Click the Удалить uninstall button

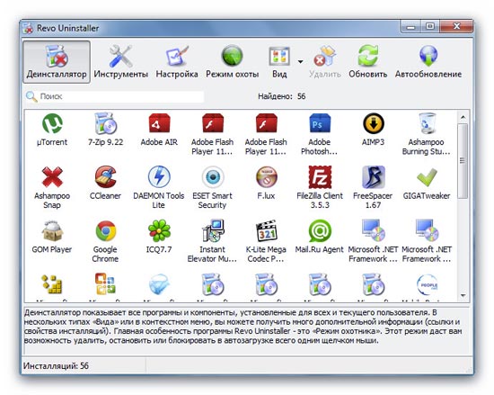click(325, 62)
